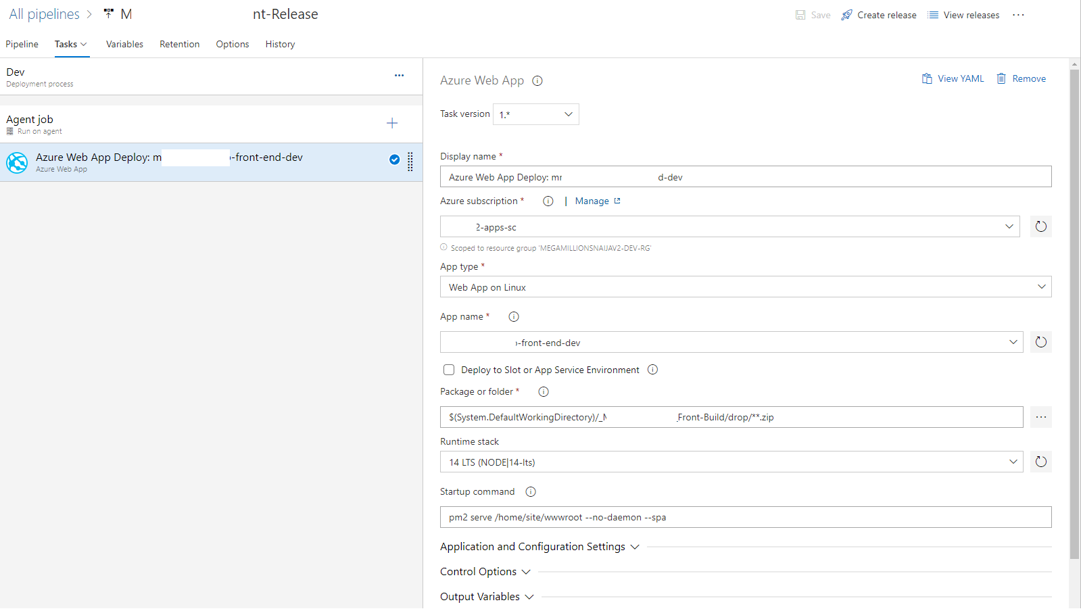Click the Manage subscription link
Image resolution: width=1081 pixels, height=611 pixels.
pyautogui.click(x=592, y=201)
